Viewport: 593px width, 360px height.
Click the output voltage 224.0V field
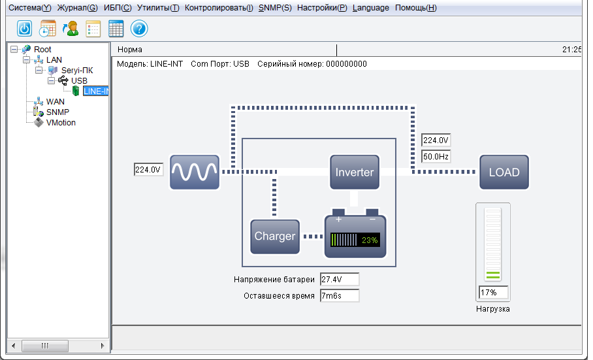pos(436,140)
